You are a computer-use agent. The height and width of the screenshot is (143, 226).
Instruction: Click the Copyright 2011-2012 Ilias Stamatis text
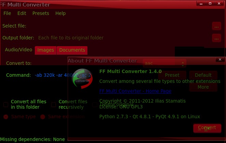142,101
